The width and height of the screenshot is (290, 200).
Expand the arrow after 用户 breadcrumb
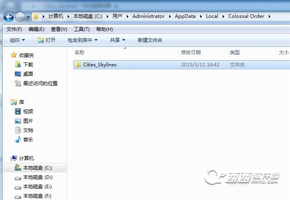click(x=128, y=17)
